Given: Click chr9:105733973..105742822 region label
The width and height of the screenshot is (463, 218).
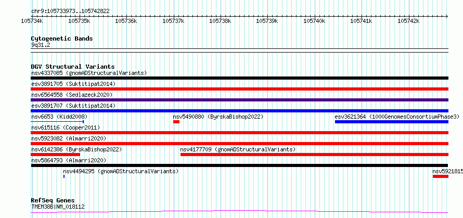Looking at the screenshot, I should (70, 11).
